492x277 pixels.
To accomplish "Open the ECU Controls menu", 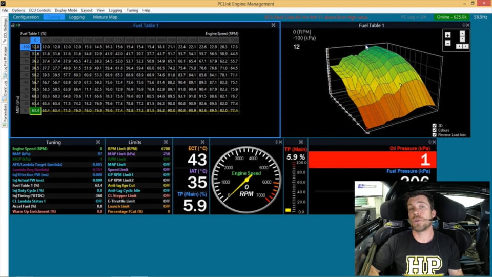I will tap(40, 10).
